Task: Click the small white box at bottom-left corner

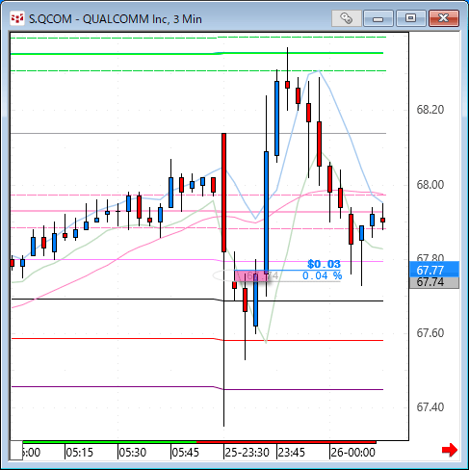Action: [16, 451]
